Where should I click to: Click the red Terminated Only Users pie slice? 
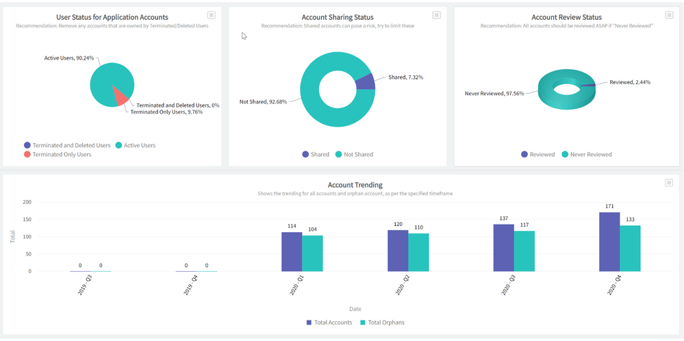pos(121,99)
